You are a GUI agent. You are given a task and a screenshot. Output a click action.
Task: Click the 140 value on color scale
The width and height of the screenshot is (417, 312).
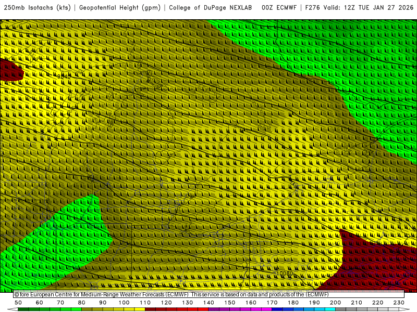tap(208, 303)
